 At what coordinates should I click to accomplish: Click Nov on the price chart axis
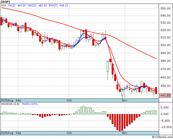pyautogui.click(x=125, y=100)
